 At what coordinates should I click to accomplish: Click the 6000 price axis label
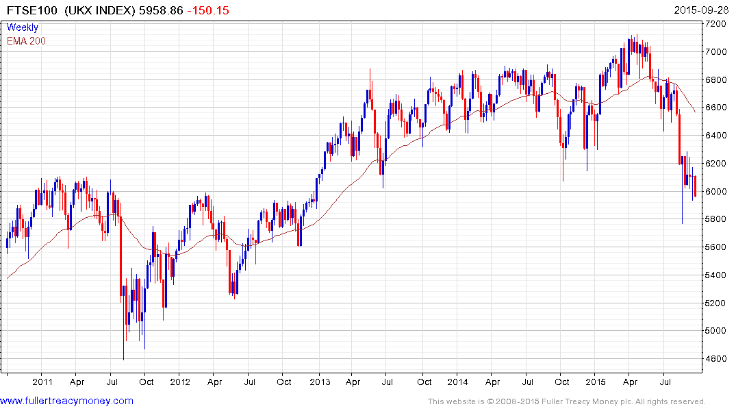(x=717, y=192)
